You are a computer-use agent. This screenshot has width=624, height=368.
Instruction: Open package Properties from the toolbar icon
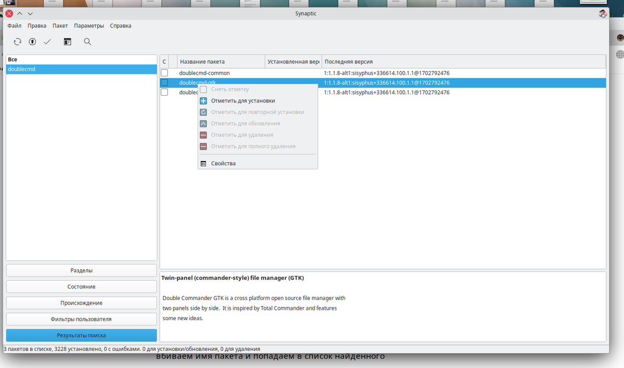point(68,42)
